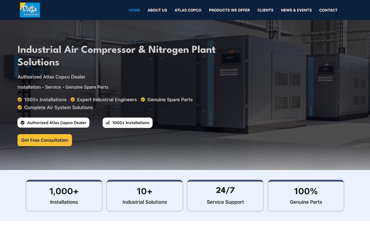Image resolution: width=370 pixels, height=225 pixels.
Task: Select the 24/7 Service Support stat card
Action: 225,196
